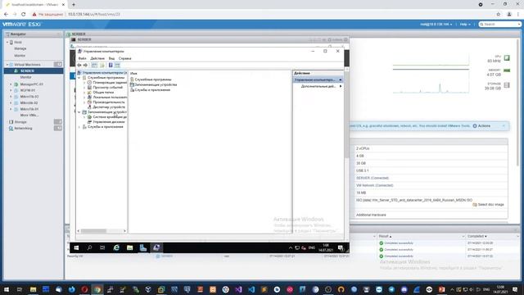Select NGFW-01 VM in Navigator
Image resolution: width=524 pixels, height=295 pixels.
pyautogui.click(x=27, y=90)
